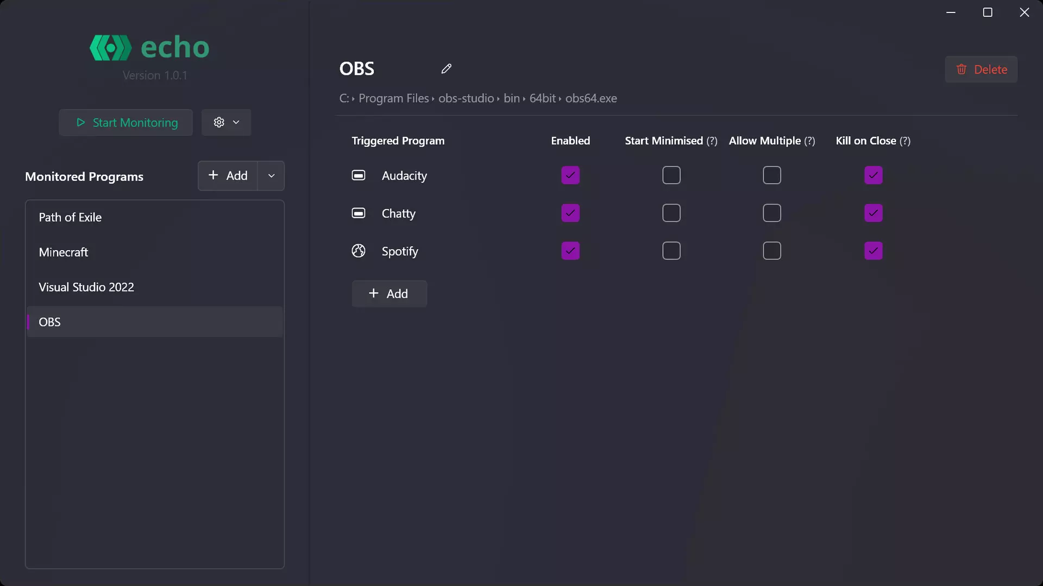Click the echo logo
The image size is (1043, 586).
pos(149,48)
